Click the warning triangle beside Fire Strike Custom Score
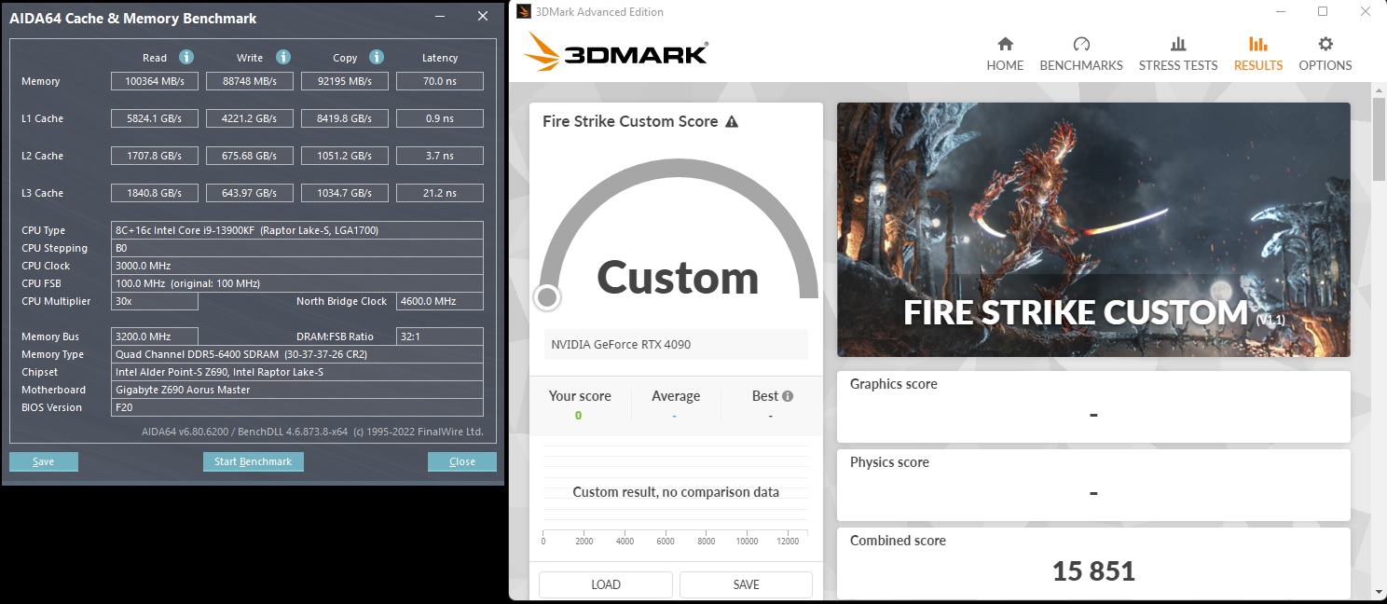 tap(732, 121)
